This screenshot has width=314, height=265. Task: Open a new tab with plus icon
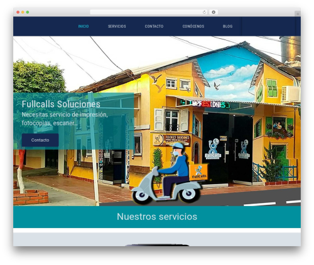pyautogui.click(x=298, y=14)
